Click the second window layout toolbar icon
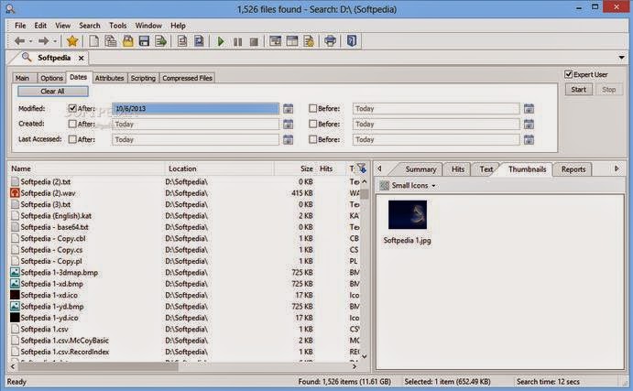This screenshot has width=633, height=391. tap(292, 41)
